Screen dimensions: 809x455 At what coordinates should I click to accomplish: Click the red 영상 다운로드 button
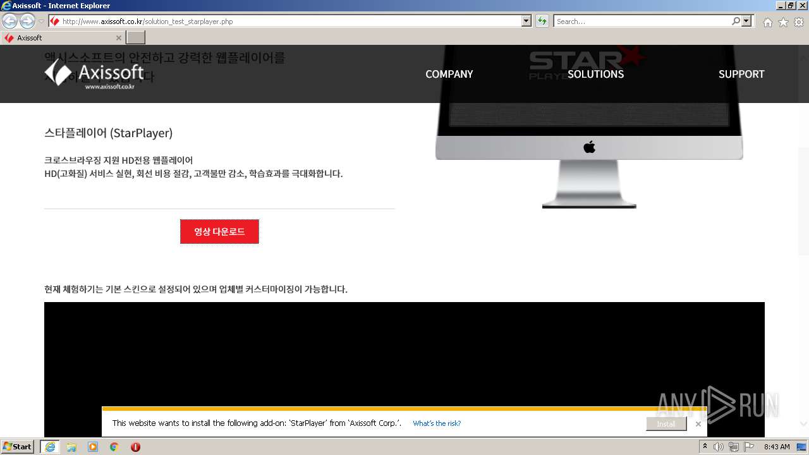tap(219, 231)
